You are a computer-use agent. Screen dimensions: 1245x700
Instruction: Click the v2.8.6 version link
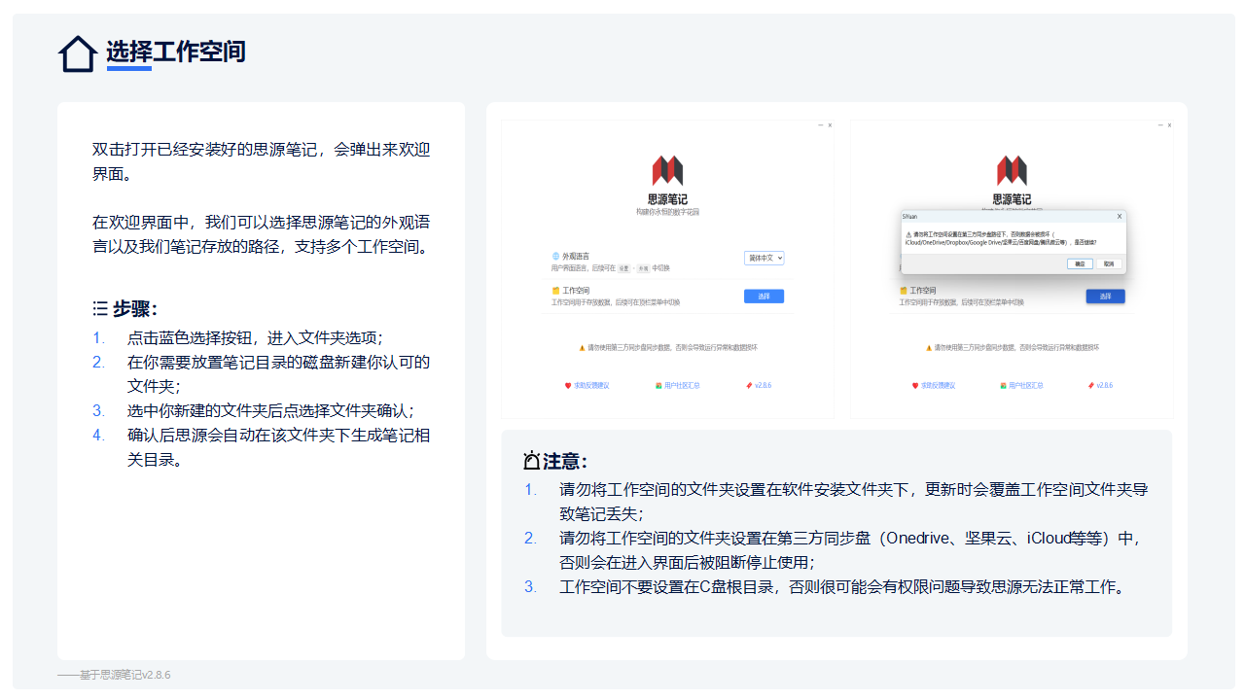[x=764, y=385]
